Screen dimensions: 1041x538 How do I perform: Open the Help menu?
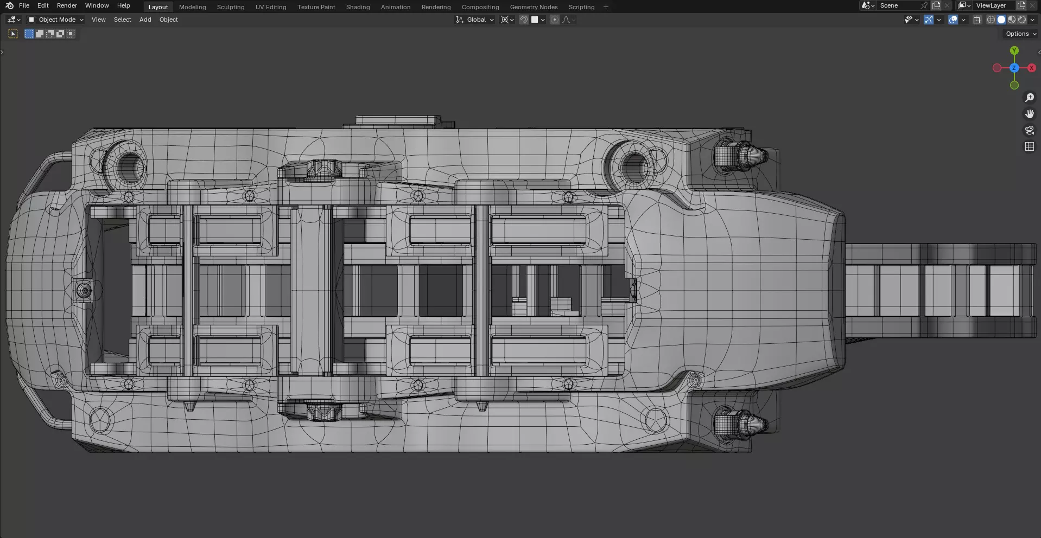(124, 5)
